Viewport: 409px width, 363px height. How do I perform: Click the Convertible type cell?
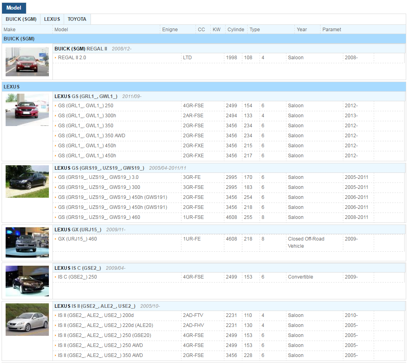(300, 277)
